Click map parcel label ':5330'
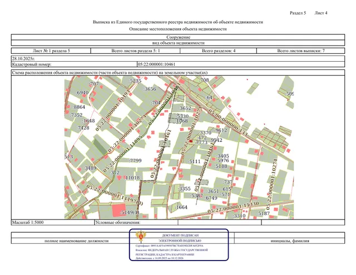This screenshot has height=275, width=356. (182, 116)
